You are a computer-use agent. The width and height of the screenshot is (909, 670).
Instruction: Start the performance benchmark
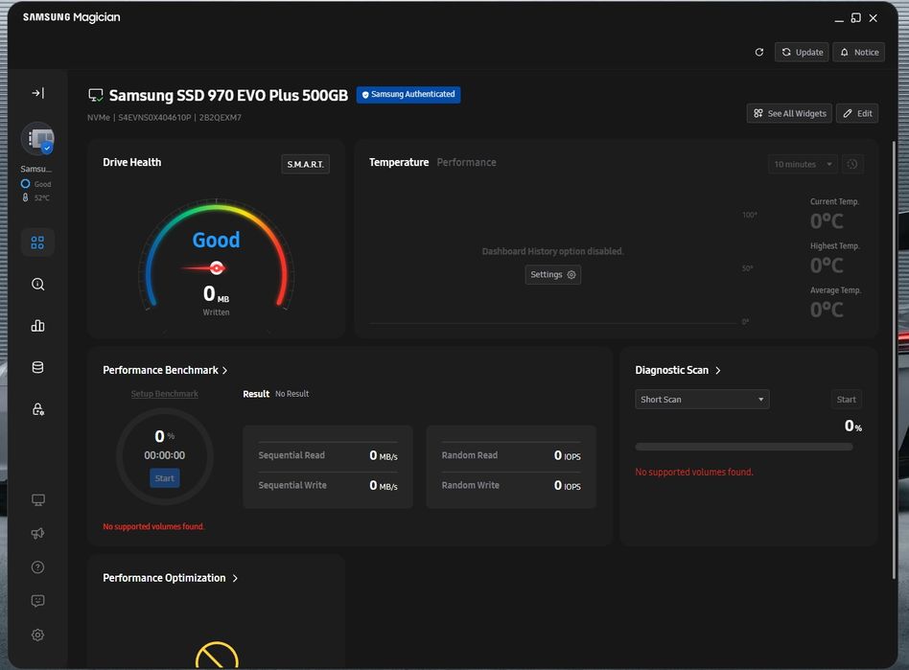coord(165,478)
